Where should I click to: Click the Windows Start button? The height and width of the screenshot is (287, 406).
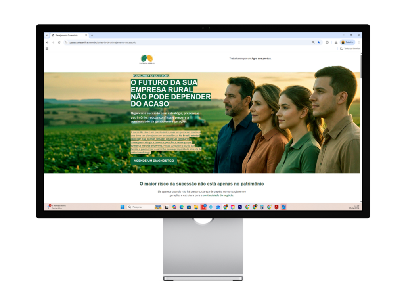pyautogui.click(x=122, y=207)
